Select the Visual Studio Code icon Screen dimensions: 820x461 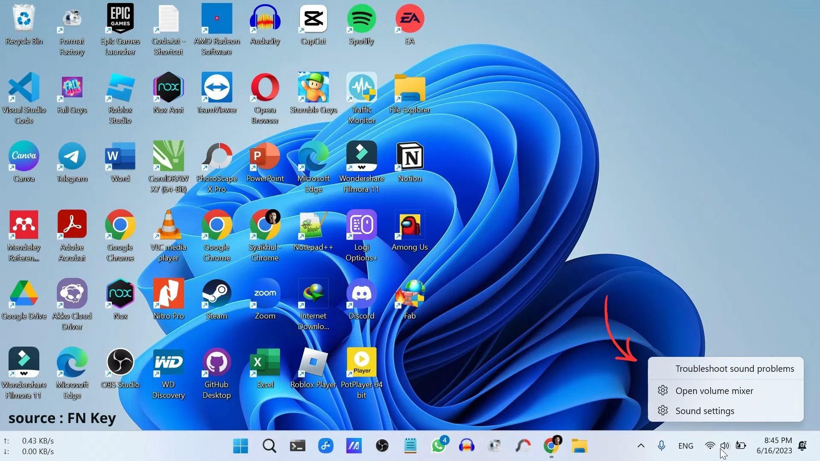24,98
